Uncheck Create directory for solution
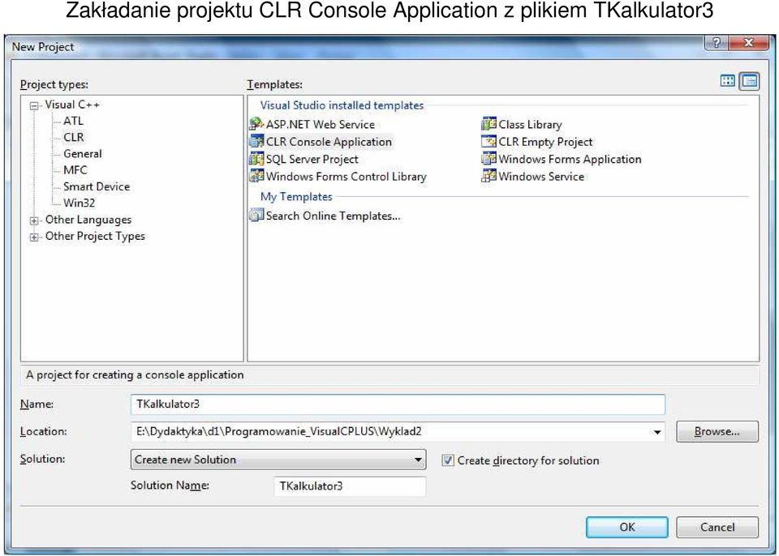 click(448, 460)
